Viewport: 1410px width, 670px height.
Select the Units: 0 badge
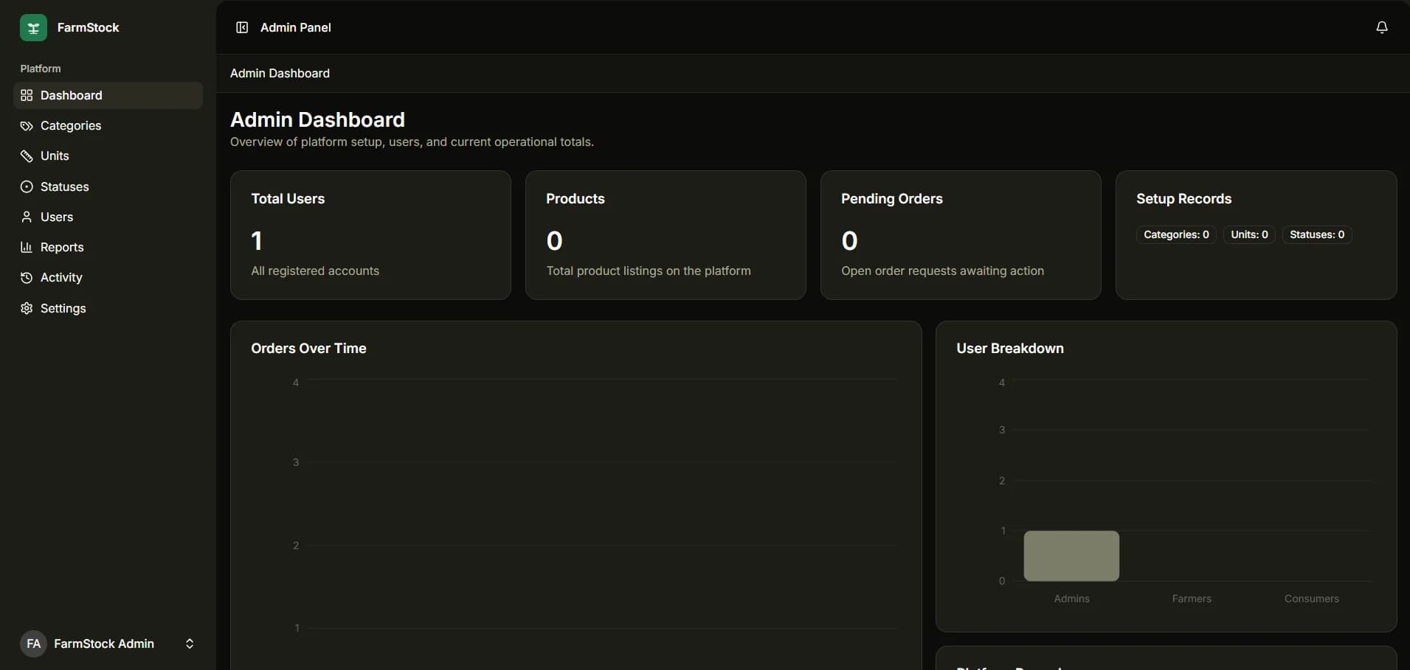[x=1249, y=234]
